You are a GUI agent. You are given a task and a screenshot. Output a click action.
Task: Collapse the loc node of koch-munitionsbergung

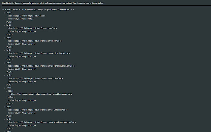pos(7,91)
